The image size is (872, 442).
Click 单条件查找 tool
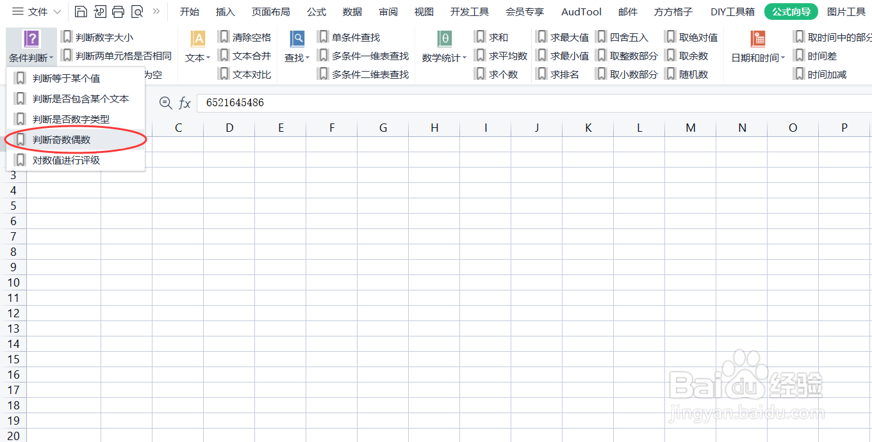point(349,37)
